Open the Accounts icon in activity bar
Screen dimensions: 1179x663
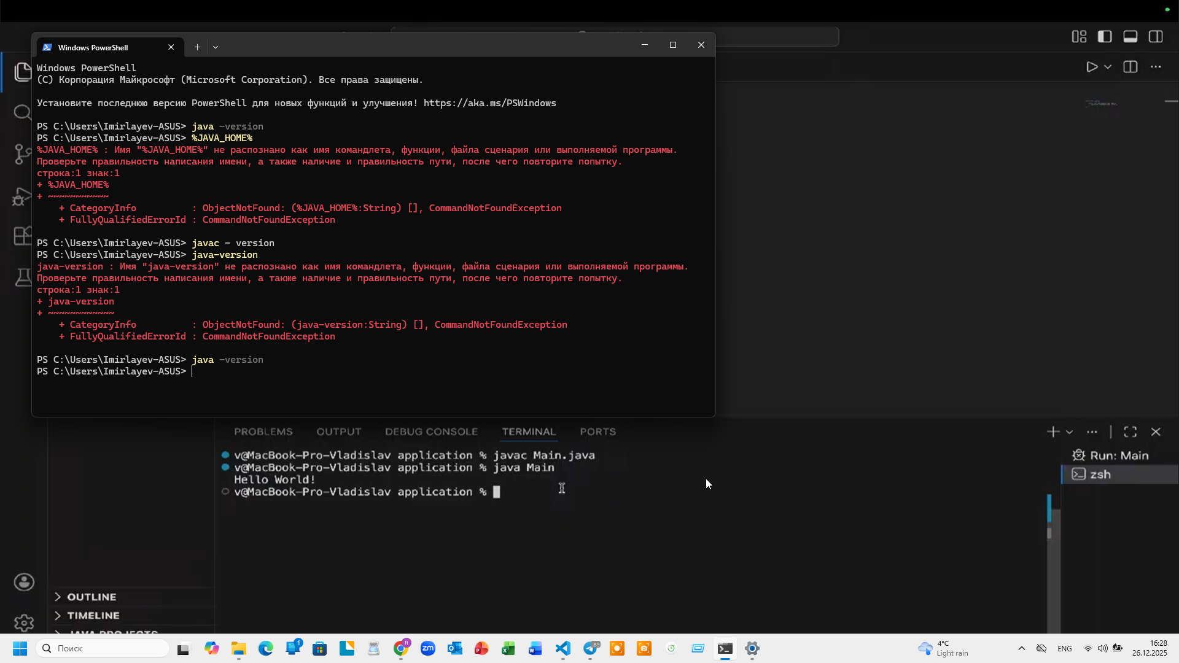pyautogui.click(x=24, y=582)
